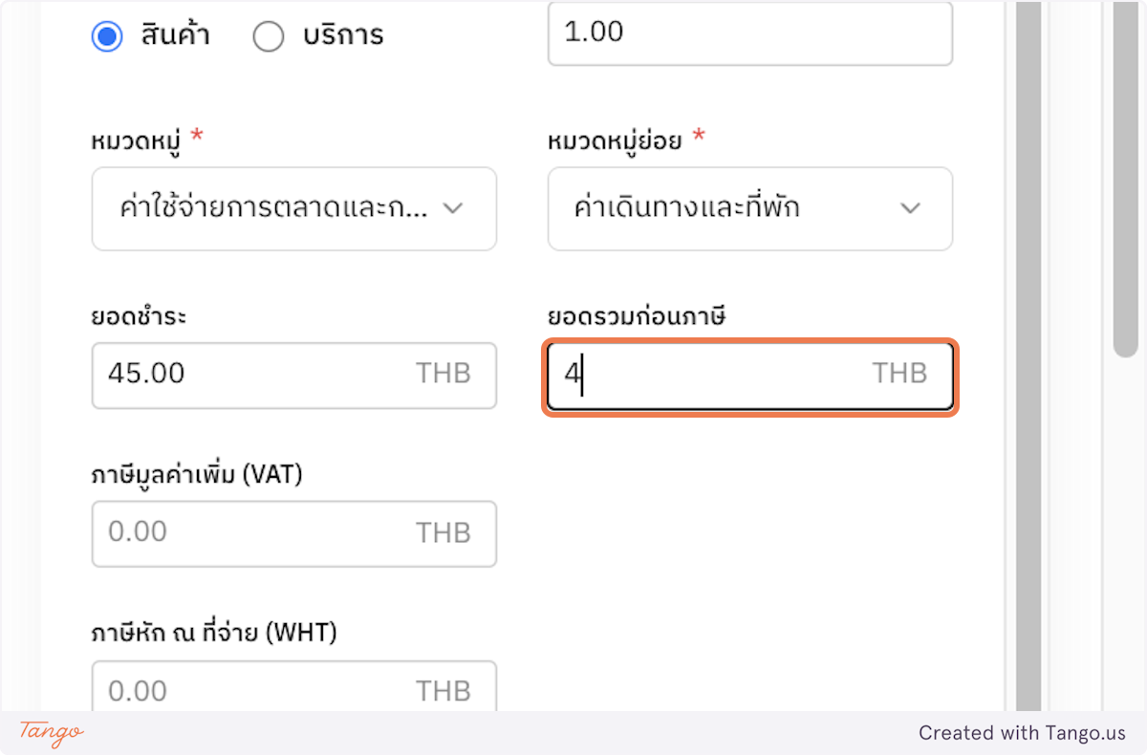This screenshot has height=755, width=1147.
Task: Expand the chevron on ค่าใช้จ่ายการตลาด dropdown
Action: click(x=454, y=208)
